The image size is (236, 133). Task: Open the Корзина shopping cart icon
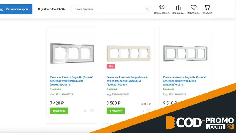click(207, 7)
